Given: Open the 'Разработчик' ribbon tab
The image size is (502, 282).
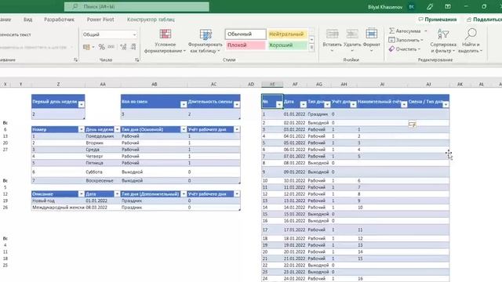Looking at the screenshot, I should [60, 20].
